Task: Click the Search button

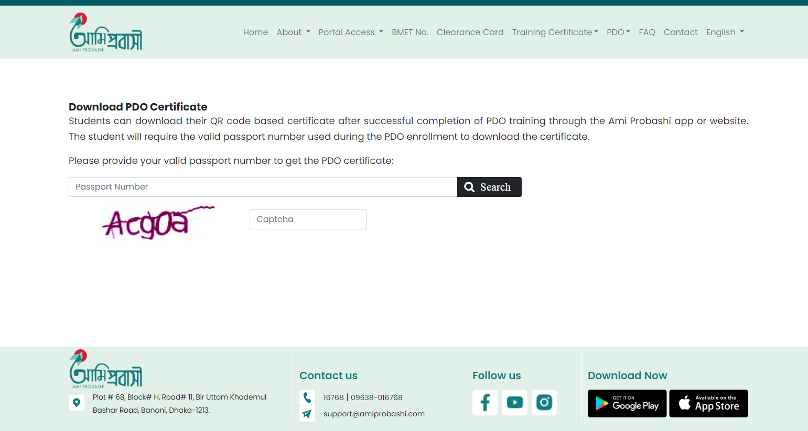Action: click(x=489, y=187)
